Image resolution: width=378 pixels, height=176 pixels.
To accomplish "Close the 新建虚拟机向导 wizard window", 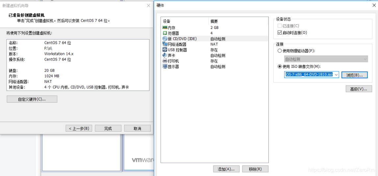I will pyautogui.click(x=148, y=6).
